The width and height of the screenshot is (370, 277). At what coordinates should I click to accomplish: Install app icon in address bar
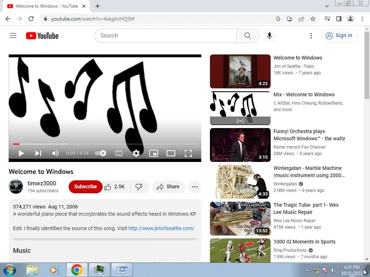[290, 19]
